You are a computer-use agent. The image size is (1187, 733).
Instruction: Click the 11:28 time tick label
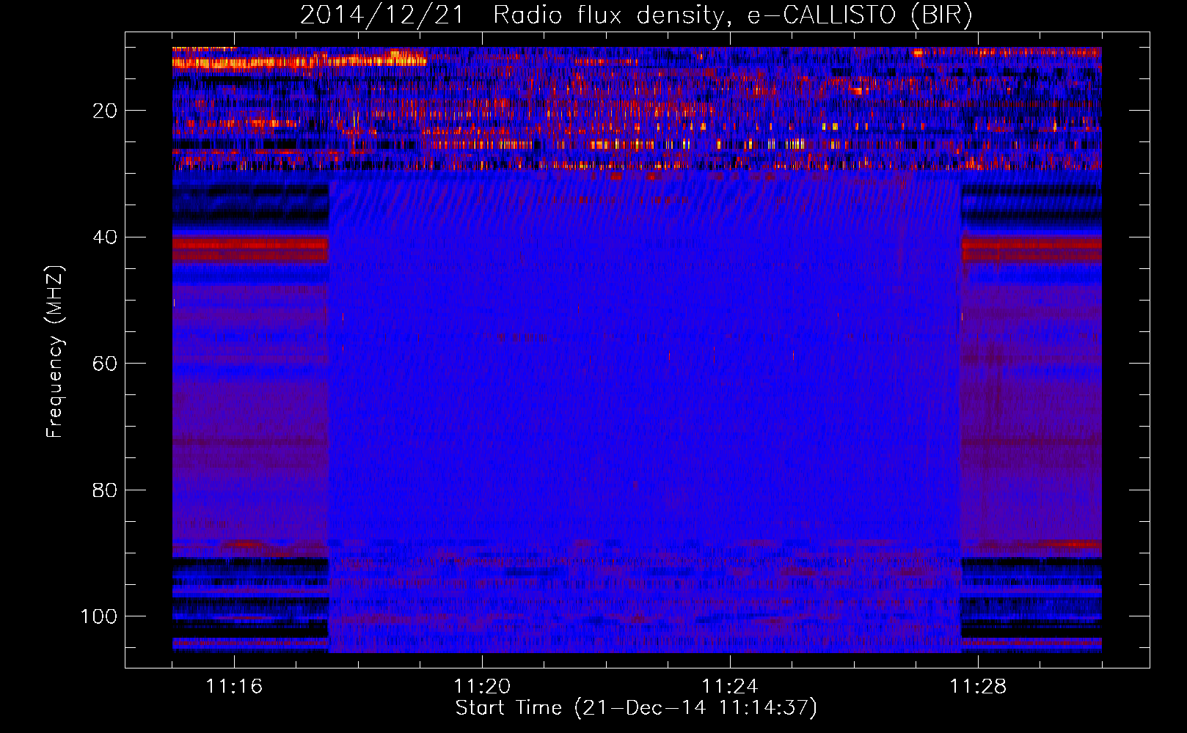(978, 686)
